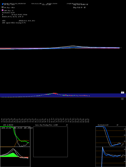Select the '50 Day = 30.4' legend text

tap(9, 8)
